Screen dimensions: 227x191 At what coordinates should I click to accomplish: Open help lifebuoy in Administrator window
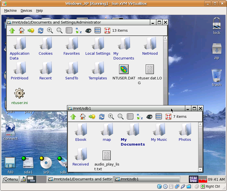click(x=107, y=31)
